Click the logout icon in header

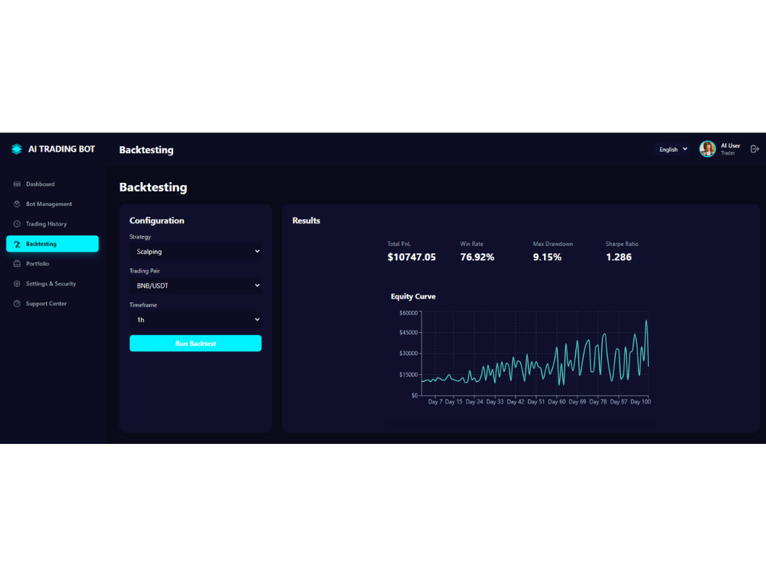(755, 149)
